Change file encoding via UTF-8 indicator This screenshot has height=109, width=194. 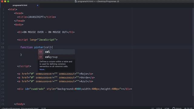[x=159, y=108]
